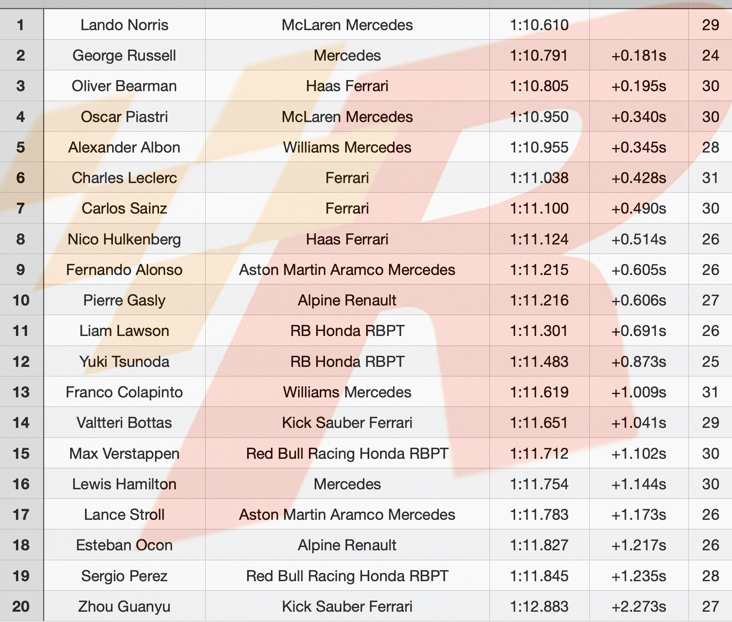Click row header number 6
732x622 pixels.
pos(21,178)
